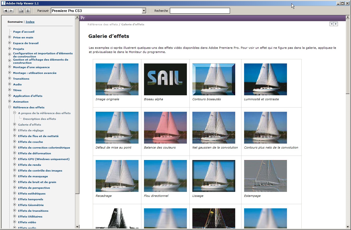351x230 pixels.
Task: Open the Page d'accueil entry
Action: tap(24, 32)
